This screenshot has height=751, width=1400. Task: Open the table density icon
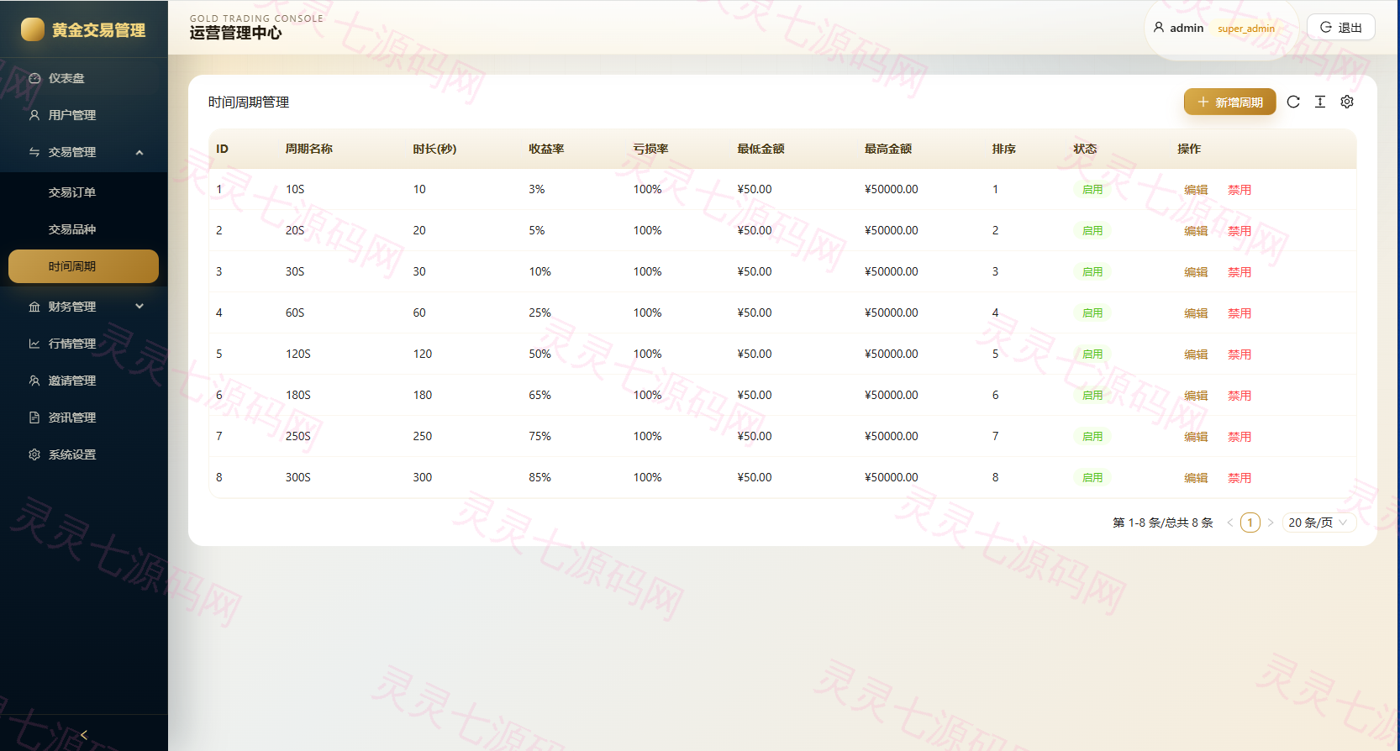point(1320,102)
